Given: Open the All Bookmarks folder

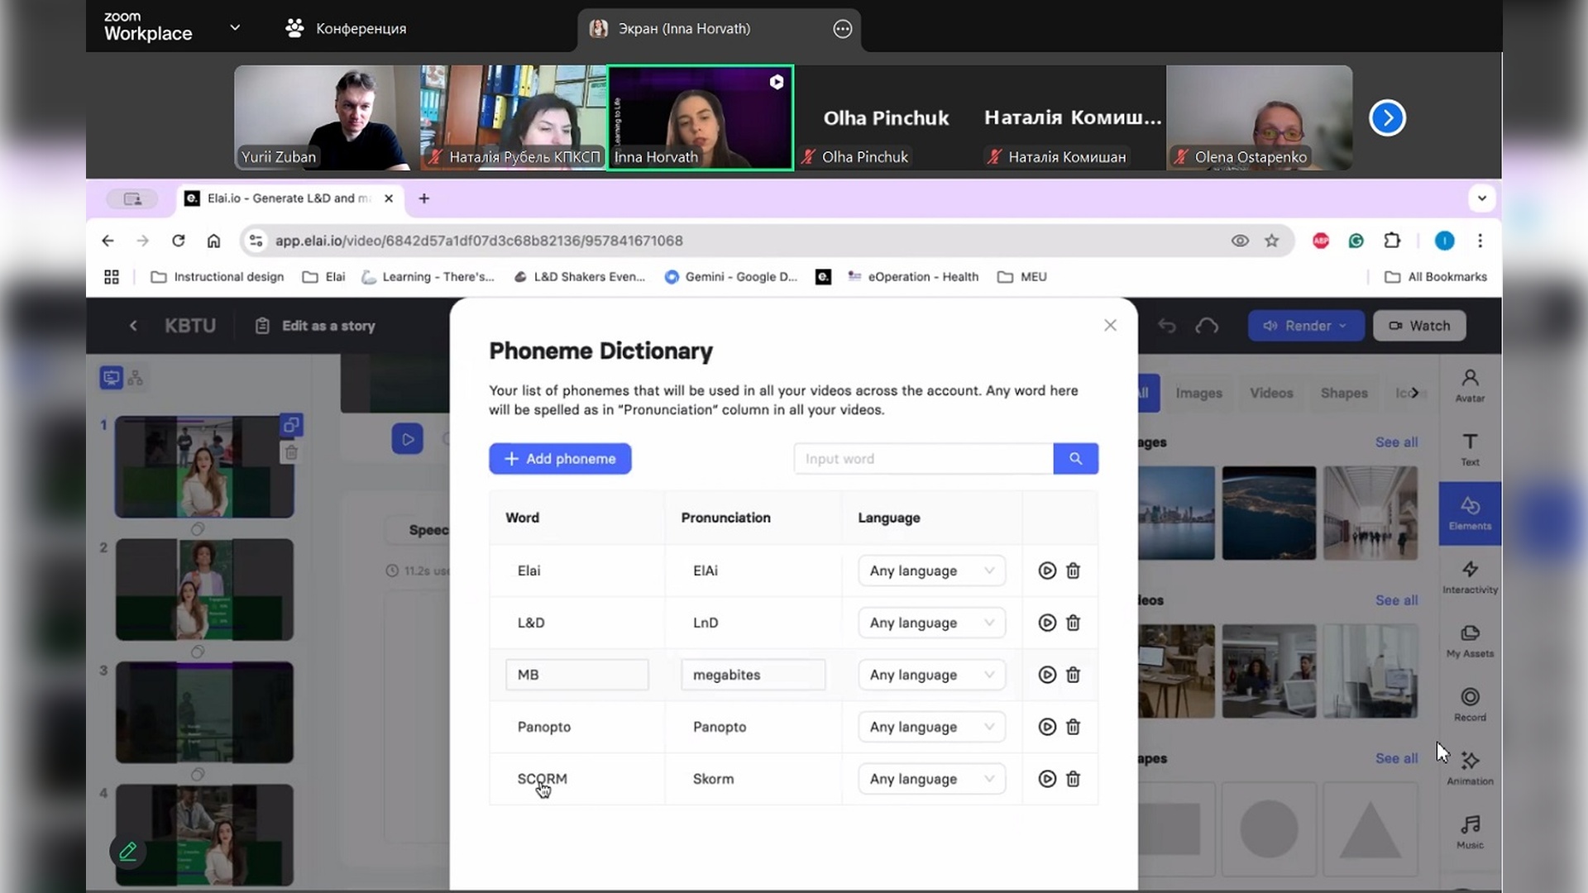Looking at the screenshot, I should coord(1436,277).
